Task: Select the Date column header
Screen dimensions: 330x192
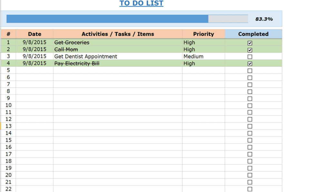Action: [34, 34]
